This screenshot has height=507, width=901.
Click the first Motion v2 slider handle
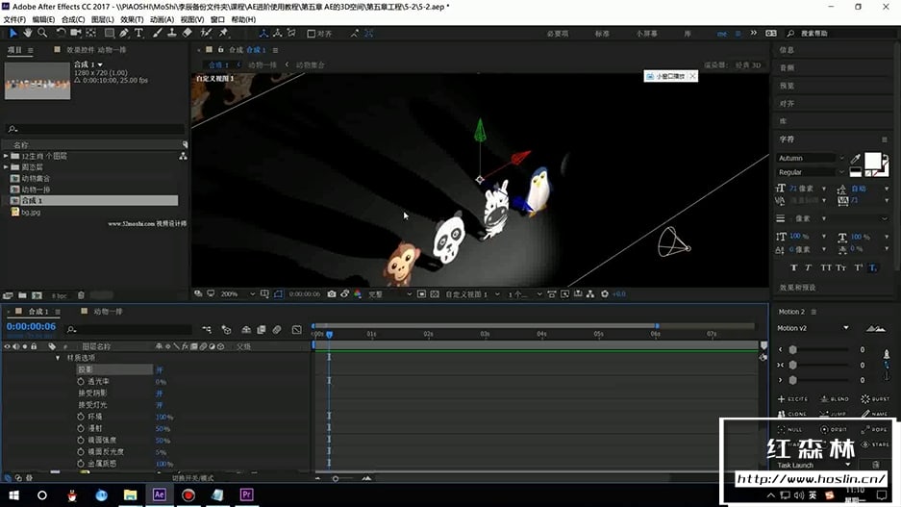(793, 349)
